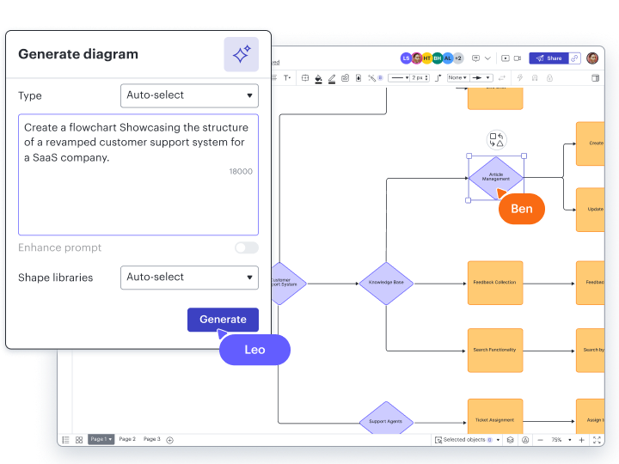The height and width of the screenshot is (464, 619).
Task: Select the fill color bucket icon
Action: click(318, 77)
